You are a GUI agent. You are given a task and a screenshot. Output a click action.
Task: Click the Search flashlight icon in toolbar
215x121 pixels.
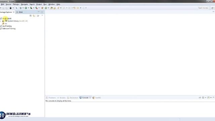pos(58,8)
